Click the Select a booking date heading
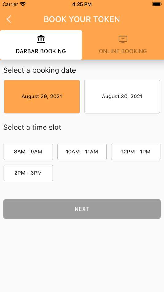The image size is (164, 292). click(x=40, y=70)
